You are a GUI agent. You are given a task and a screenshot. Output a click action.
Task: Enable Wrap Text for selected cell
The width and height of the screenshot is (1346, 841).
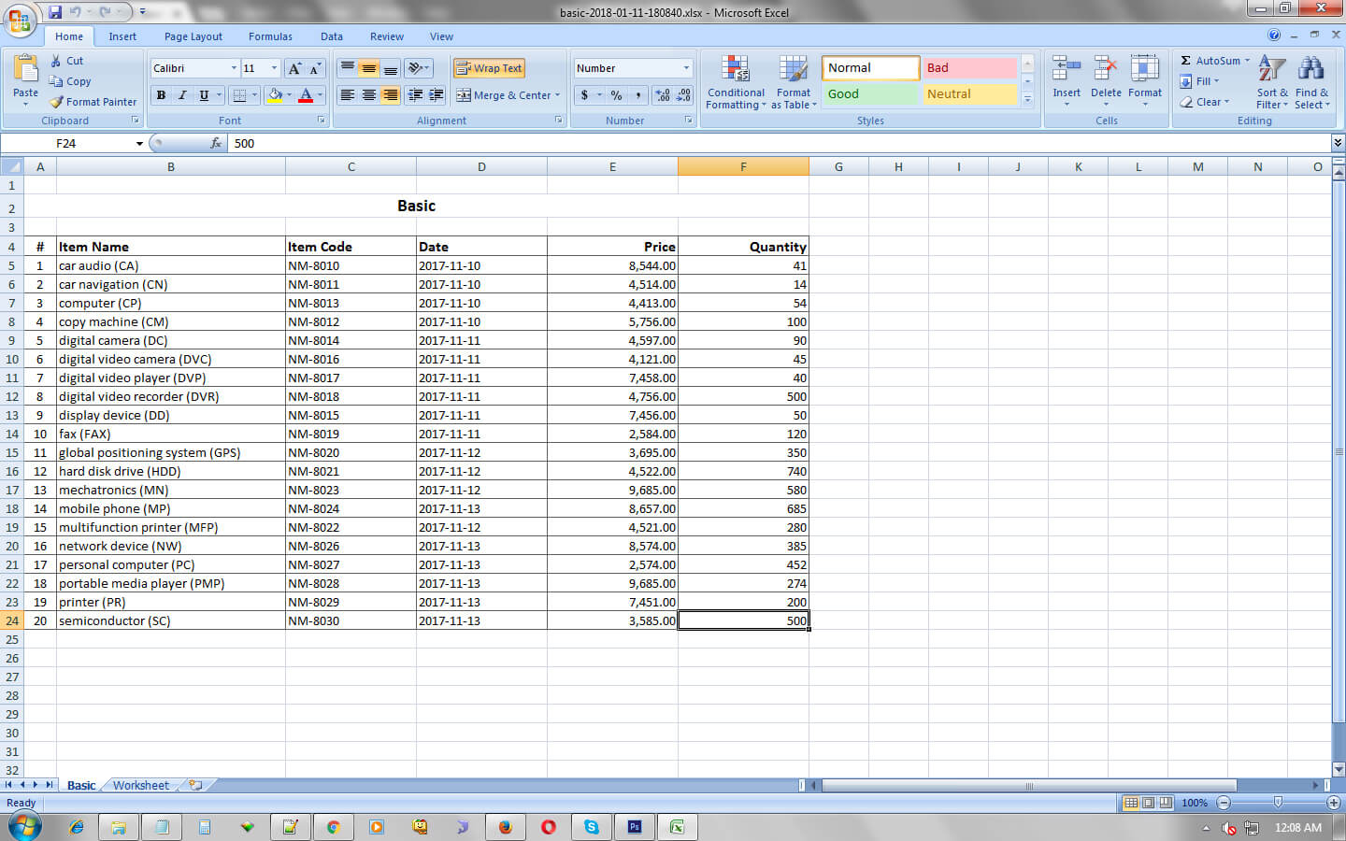point(488,67)
